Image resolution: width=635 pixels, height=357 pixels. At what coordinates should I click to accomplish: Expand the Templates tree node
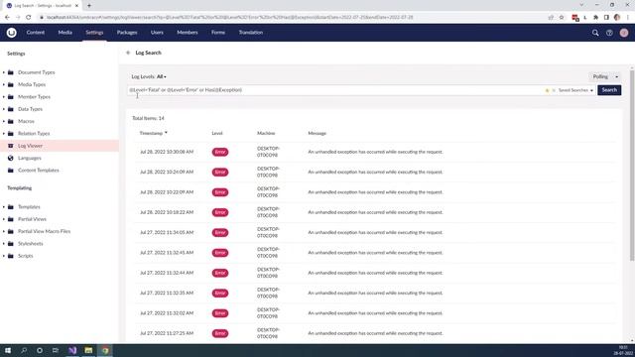point(4,207)
